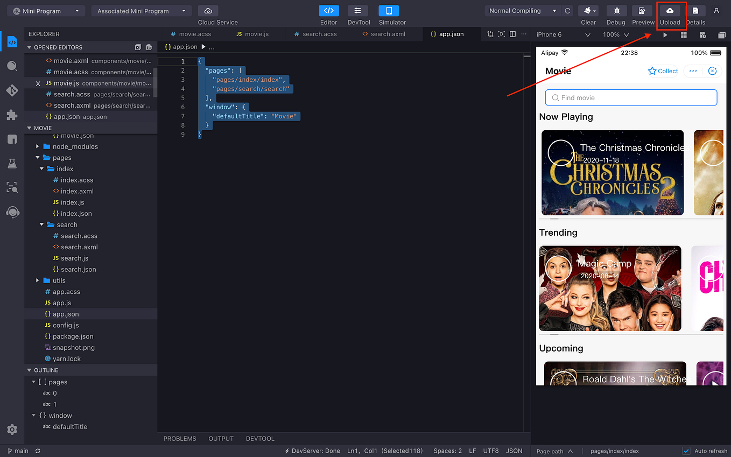
Task: Open the Cloud Service panel
Action: [208, 11]
